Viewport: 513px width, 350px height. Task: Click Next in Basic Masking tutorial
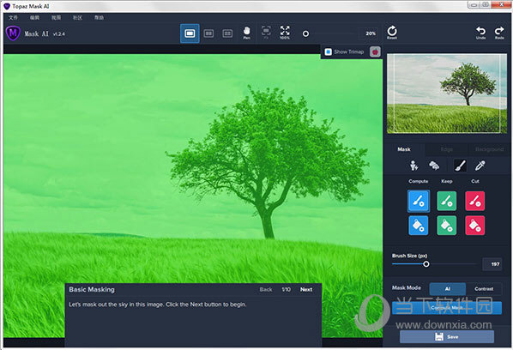pyautogui.click(x=306, y=289)
